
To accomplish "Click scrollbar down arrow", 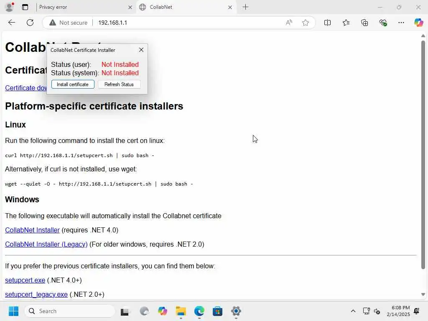I will pos(423,295).
